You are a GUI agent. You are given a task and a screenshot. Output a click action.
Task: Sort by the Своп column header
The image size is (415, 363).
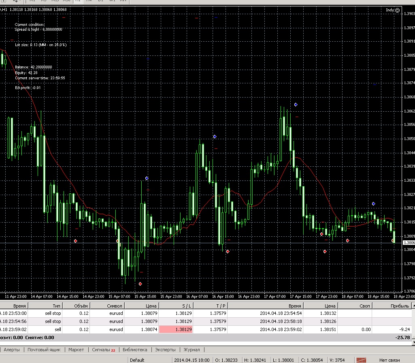(x=355, y=306)
